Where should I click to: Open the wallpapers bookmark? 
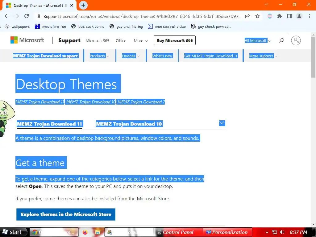coord(17,27)
